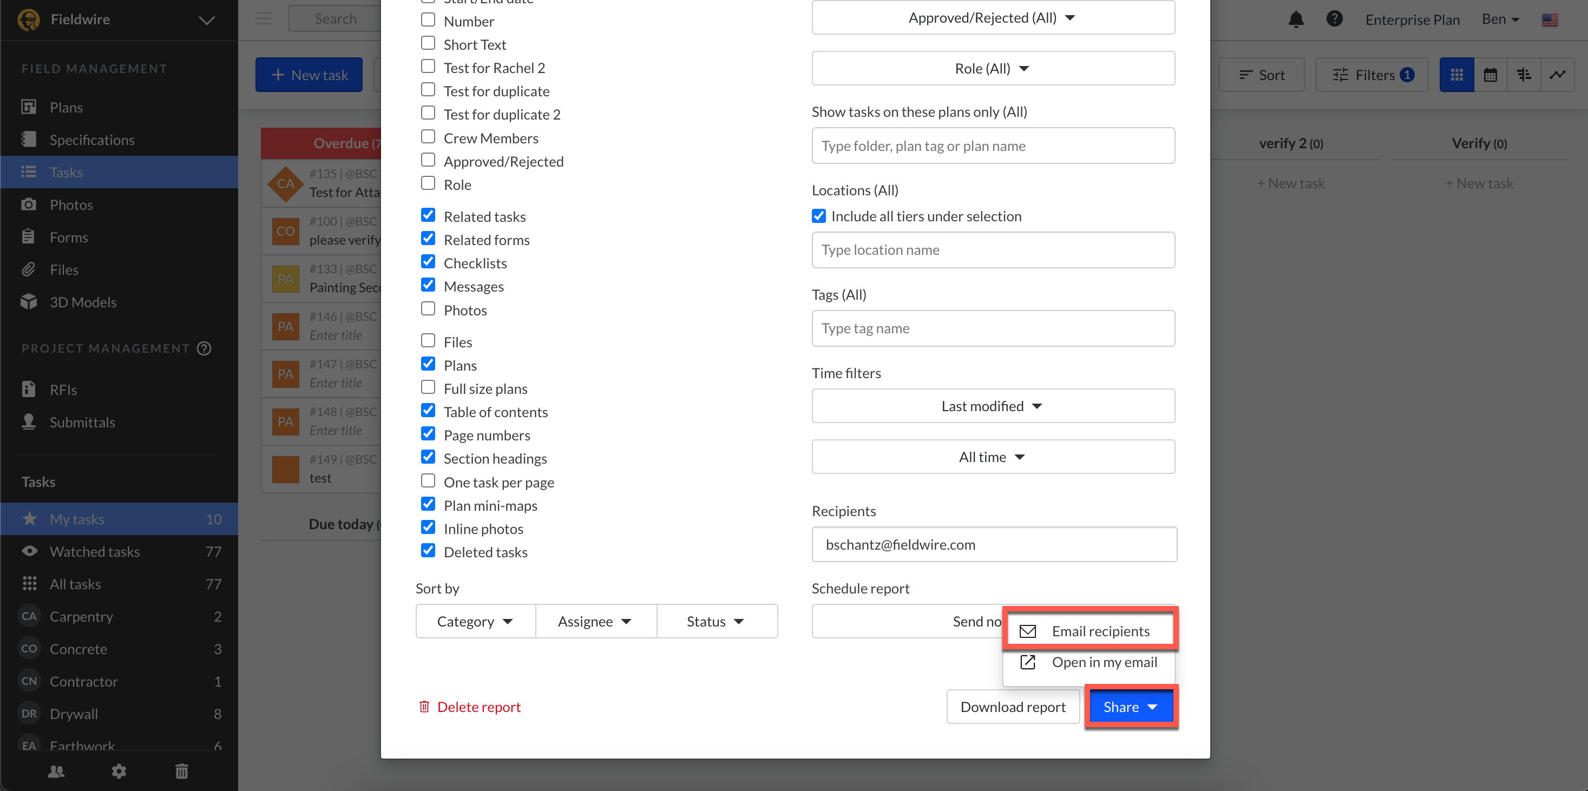Select the grid kanban view icon
Screen dimensions: 1588x791
pyautogui.click(x=1456, y=75)
